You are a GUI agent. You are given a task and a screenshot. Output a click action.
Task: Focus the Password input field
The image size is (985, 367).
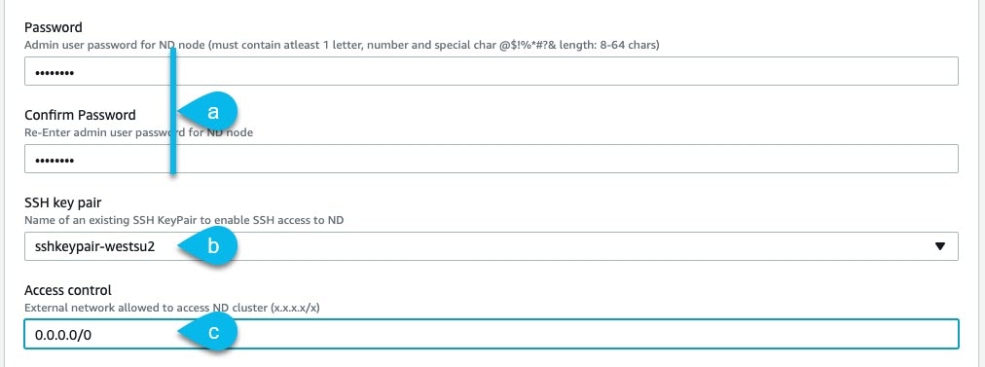pyautogui.click(x=492, y=72)
